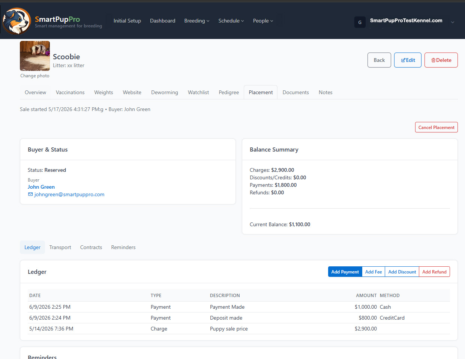This screenshot has width=465, height=359.
Task: Click the Add Fee button
Action: (373, 272)
